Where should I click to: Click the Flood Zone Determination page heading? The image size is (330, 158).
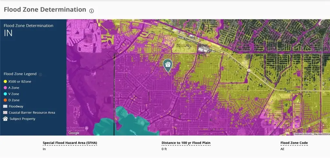45,10
